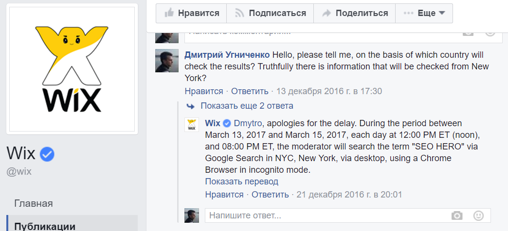Image resolution: width=508 pixels, height=231 pixels.
Task: Open the Еще dropdown menu
Action: tap(424, 13)
